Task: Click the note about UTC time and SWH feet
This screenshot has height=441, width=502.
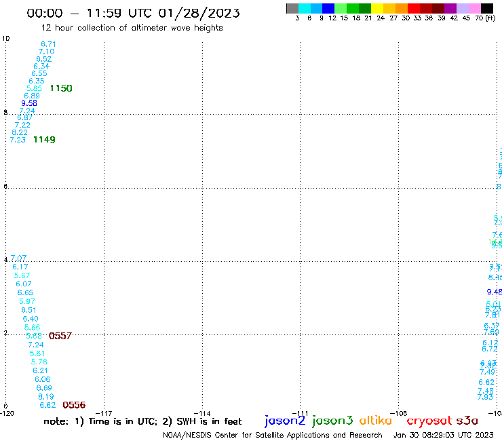Action: click(x=142, y=421)
